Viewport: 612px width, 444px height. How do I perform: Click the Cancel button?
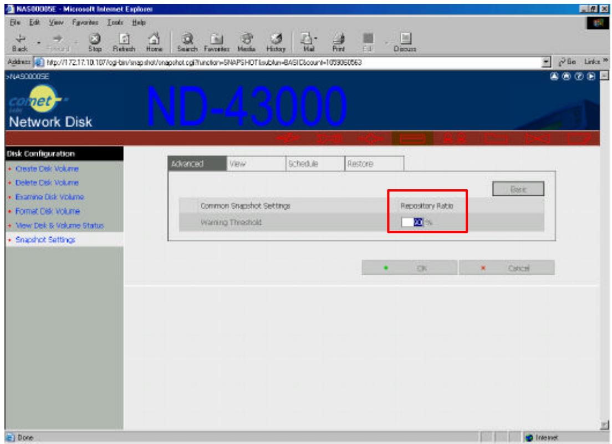pyautogui.click(x=507, y=268)
